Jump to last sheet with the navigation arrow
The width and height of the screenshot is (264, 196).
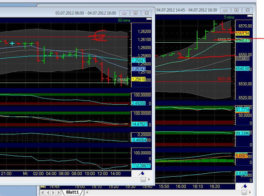click(x=59, y=193)
